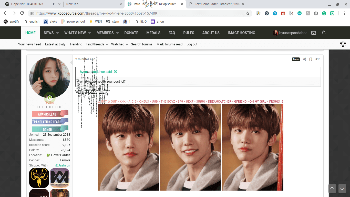The height and width of the screenshot is (197, 350).
Task: Share post #11 via share icon
Action: 305,59
